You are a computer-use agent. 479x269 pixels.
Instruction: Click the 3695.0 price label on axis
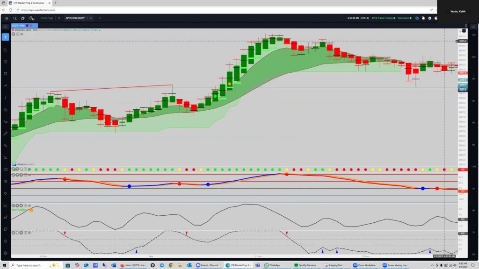coord(462,41)
